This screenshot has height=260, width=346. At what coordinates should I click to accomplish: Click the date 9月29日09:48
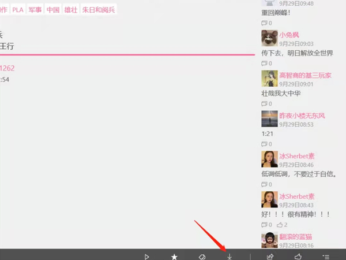296,3
